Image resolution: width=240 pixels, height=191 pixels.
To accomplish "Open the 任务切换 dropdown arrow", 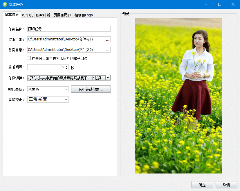I will 108,77.
